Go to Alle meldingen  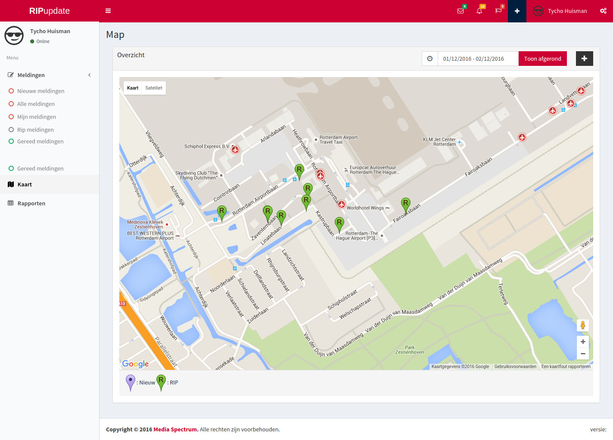36,104
